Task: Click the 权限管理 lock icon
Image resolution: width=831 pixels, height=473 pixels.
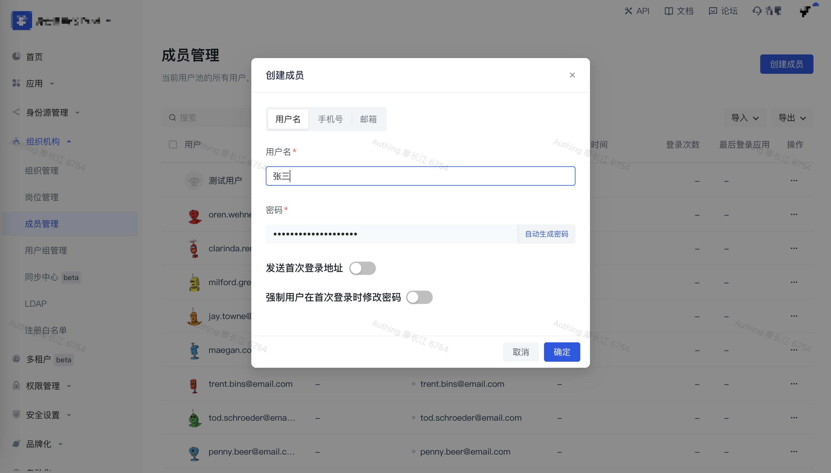Action: coord(16,385)
